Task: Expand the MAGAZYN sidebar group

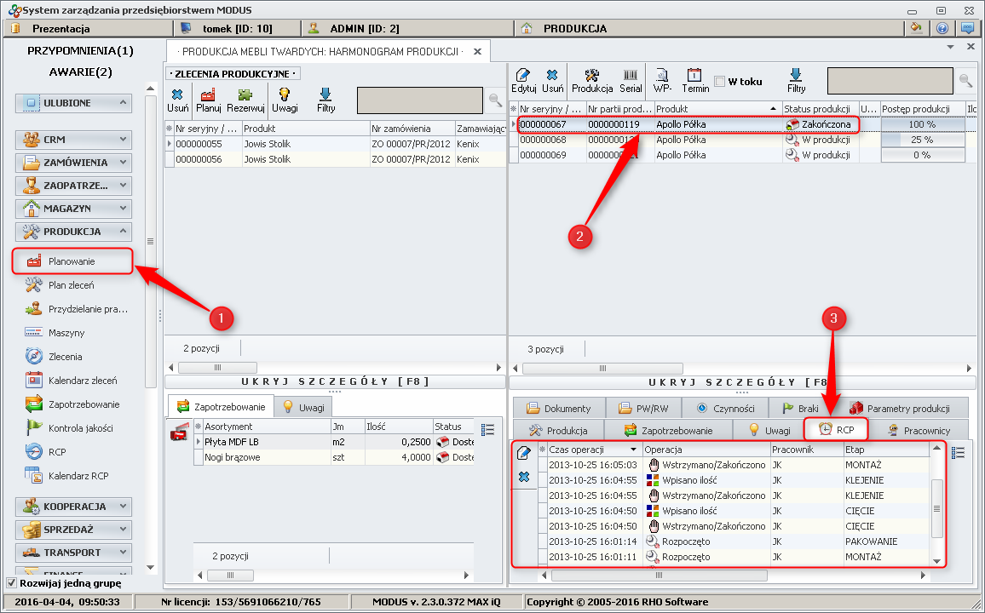Action: pos(73,208)
